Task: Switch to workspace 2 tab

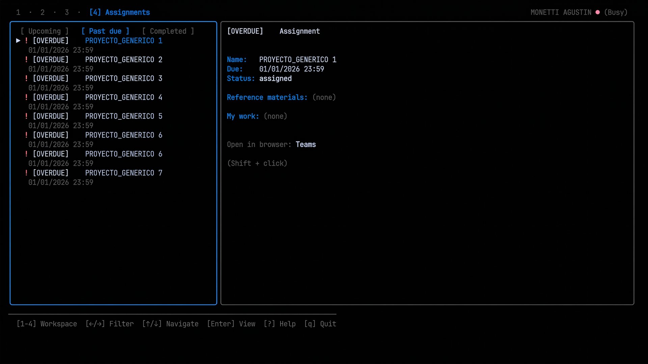Action: coord(43,12)
